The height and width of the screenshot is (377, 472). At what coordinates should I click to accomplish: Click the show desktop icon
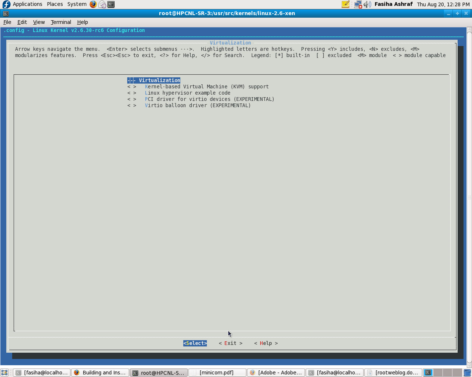tap(4, 373)
